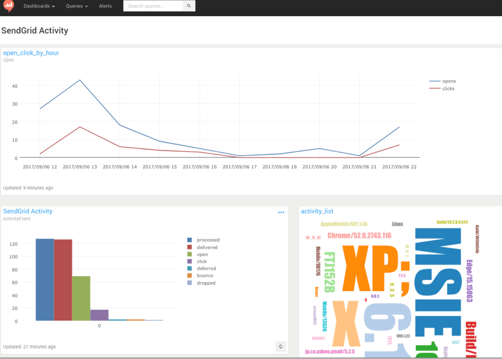Click the blue processed bar
Image resolution: width=502 pixels, height=359 pixels.
click(x=45, y=280)
